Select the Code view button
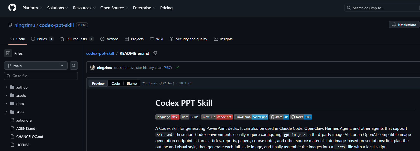Viewport: 420px width, 151px height. click(116, 83)
